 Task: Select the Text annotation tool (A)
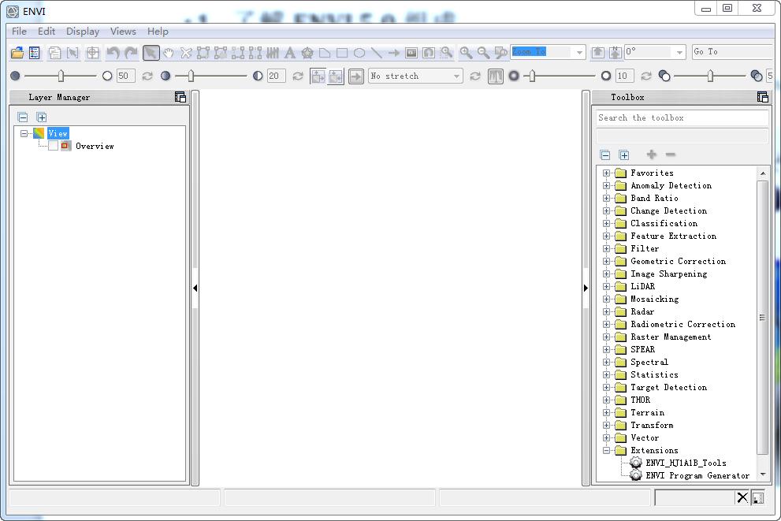(290, 52)
